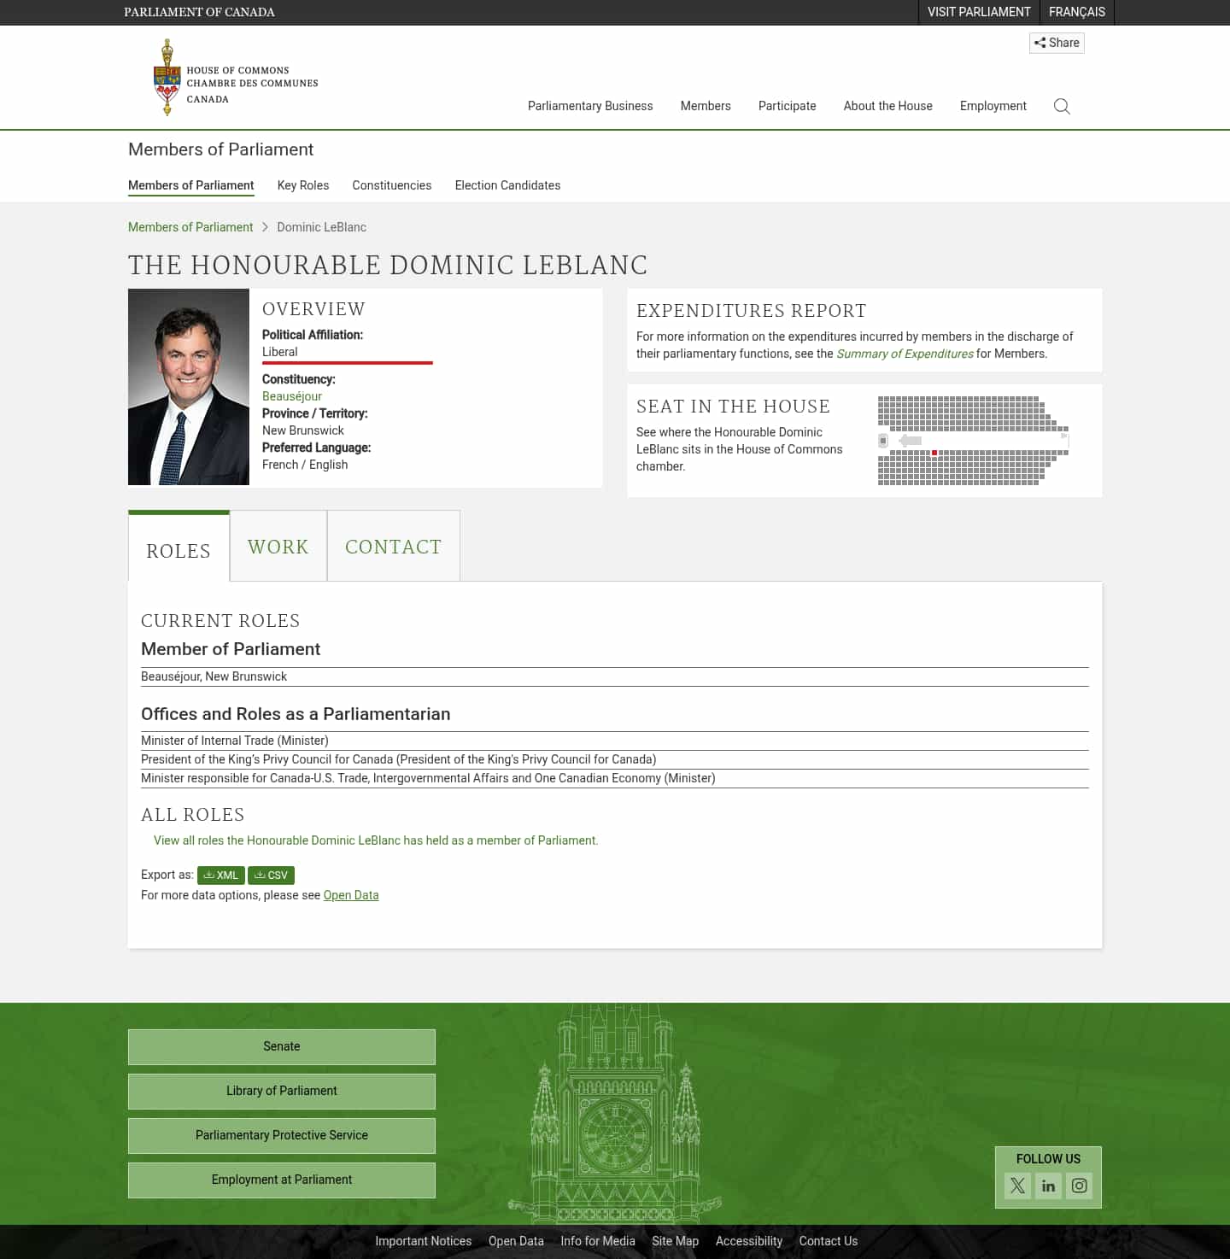Open the Members dropdown menu

point(706,106)
